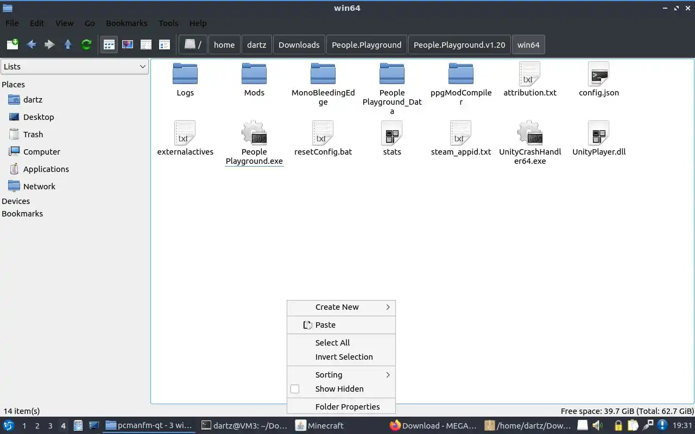The image size is (695, 434).
Task: Reload the folder with the green refresh icon
Action: [86, 44]
